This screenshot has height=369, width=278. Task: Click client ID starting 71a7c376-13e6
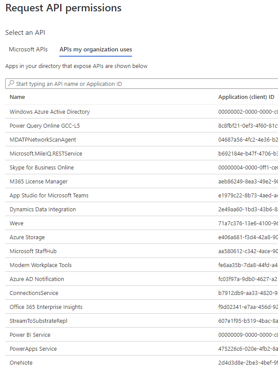[248, 223]
